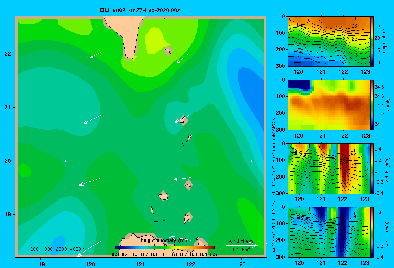Click the vertical 'salinity' axis label
The image size is (394, 268).
388,106
